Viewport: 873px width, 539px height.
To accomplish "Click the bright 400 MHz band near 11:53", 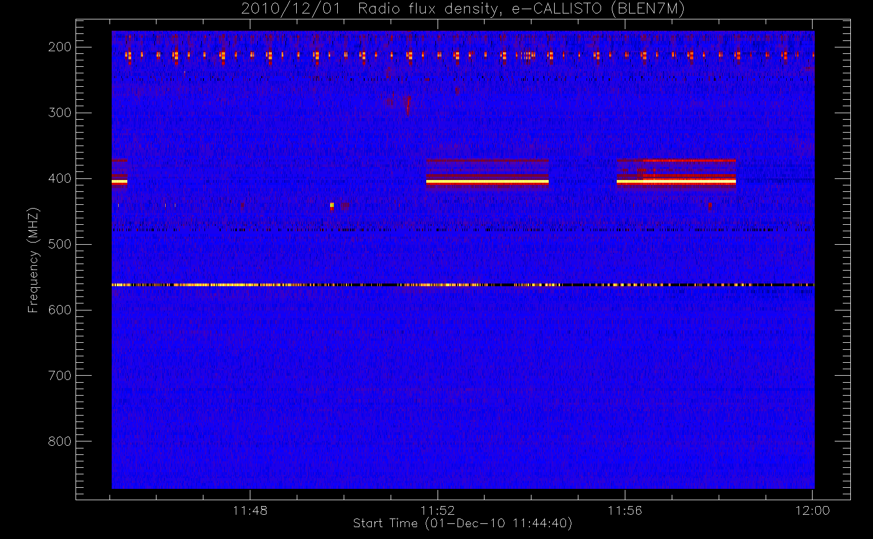I will (x=487, y=182).
